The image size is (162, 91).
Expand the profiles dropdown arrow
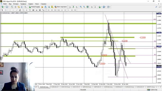pyautogui.click(x=9, y=7)
